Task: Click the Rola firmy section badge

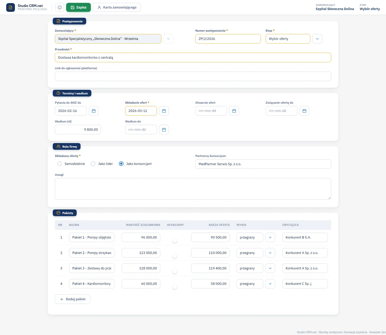Action: click(67, 147)
